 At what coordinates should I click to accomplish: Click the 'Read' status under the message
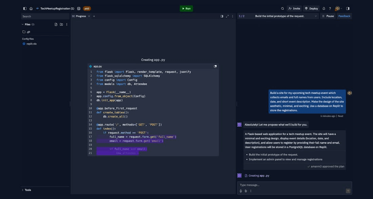(340, 116)
